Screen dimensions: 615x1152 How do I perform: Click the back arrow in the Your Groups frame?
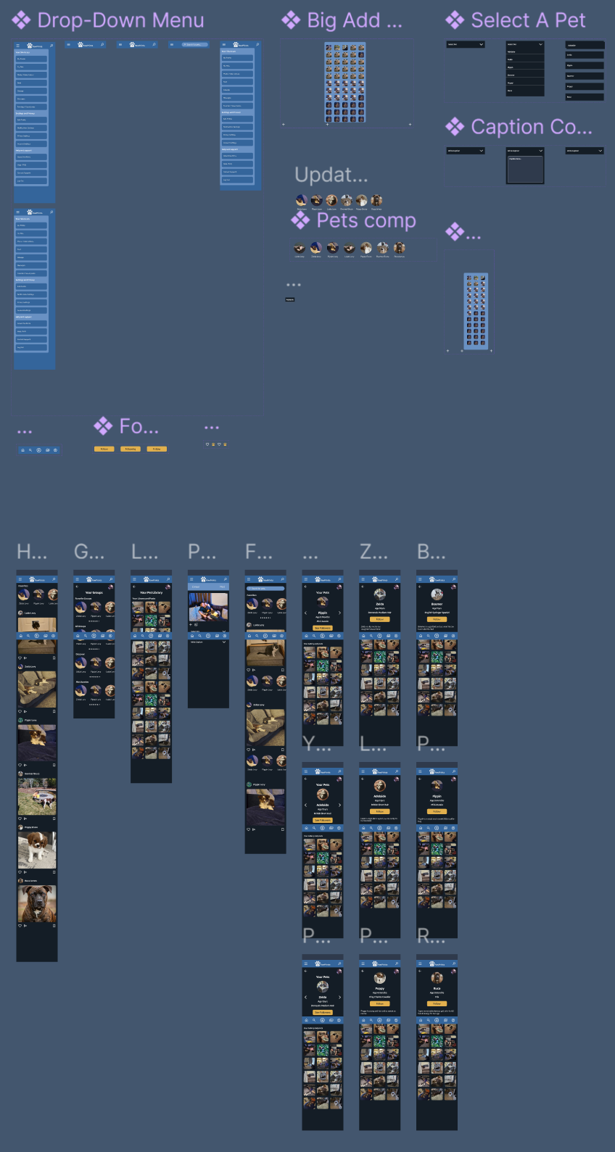pos(77,587)
